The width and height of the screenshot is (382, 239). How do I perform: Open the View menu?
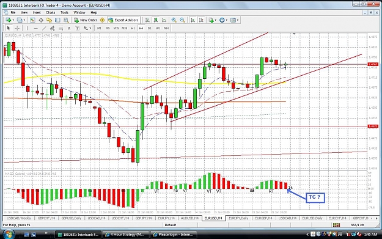pyautogui.click(x=24, y=12)
